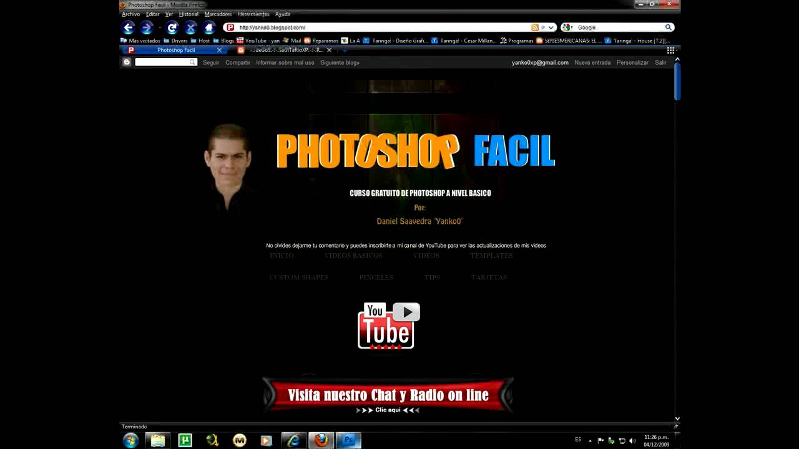Click the Firefox Back arrow button

tap(129, 27)
